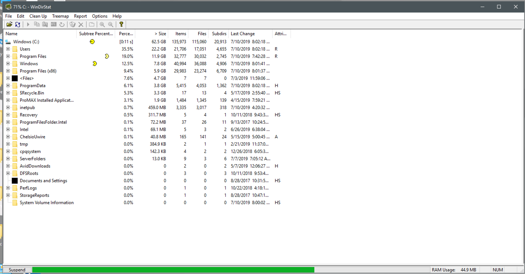Open the Treemap menu

[60, 16]
